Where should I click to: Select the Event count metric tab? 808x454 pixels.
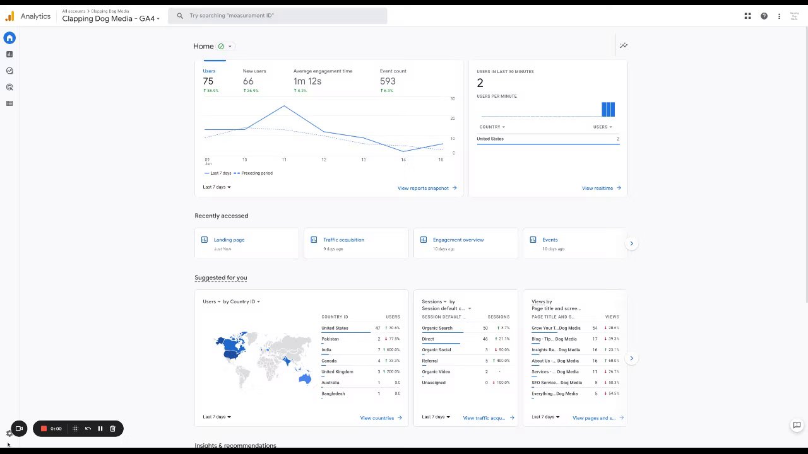click(393, 81)
